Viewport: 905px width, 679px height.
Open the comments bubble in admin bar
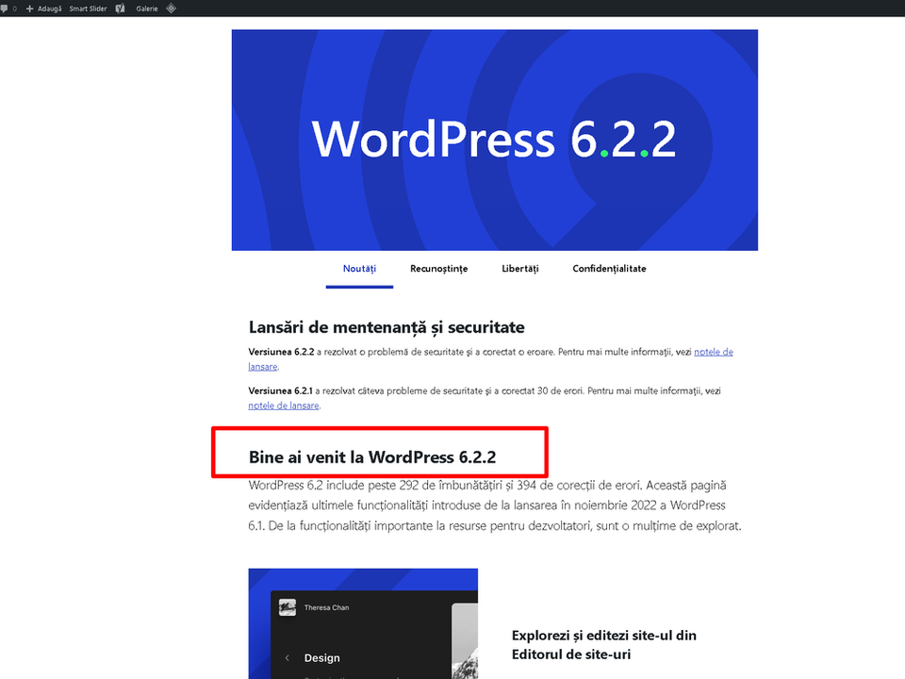(x=8, y=8)
